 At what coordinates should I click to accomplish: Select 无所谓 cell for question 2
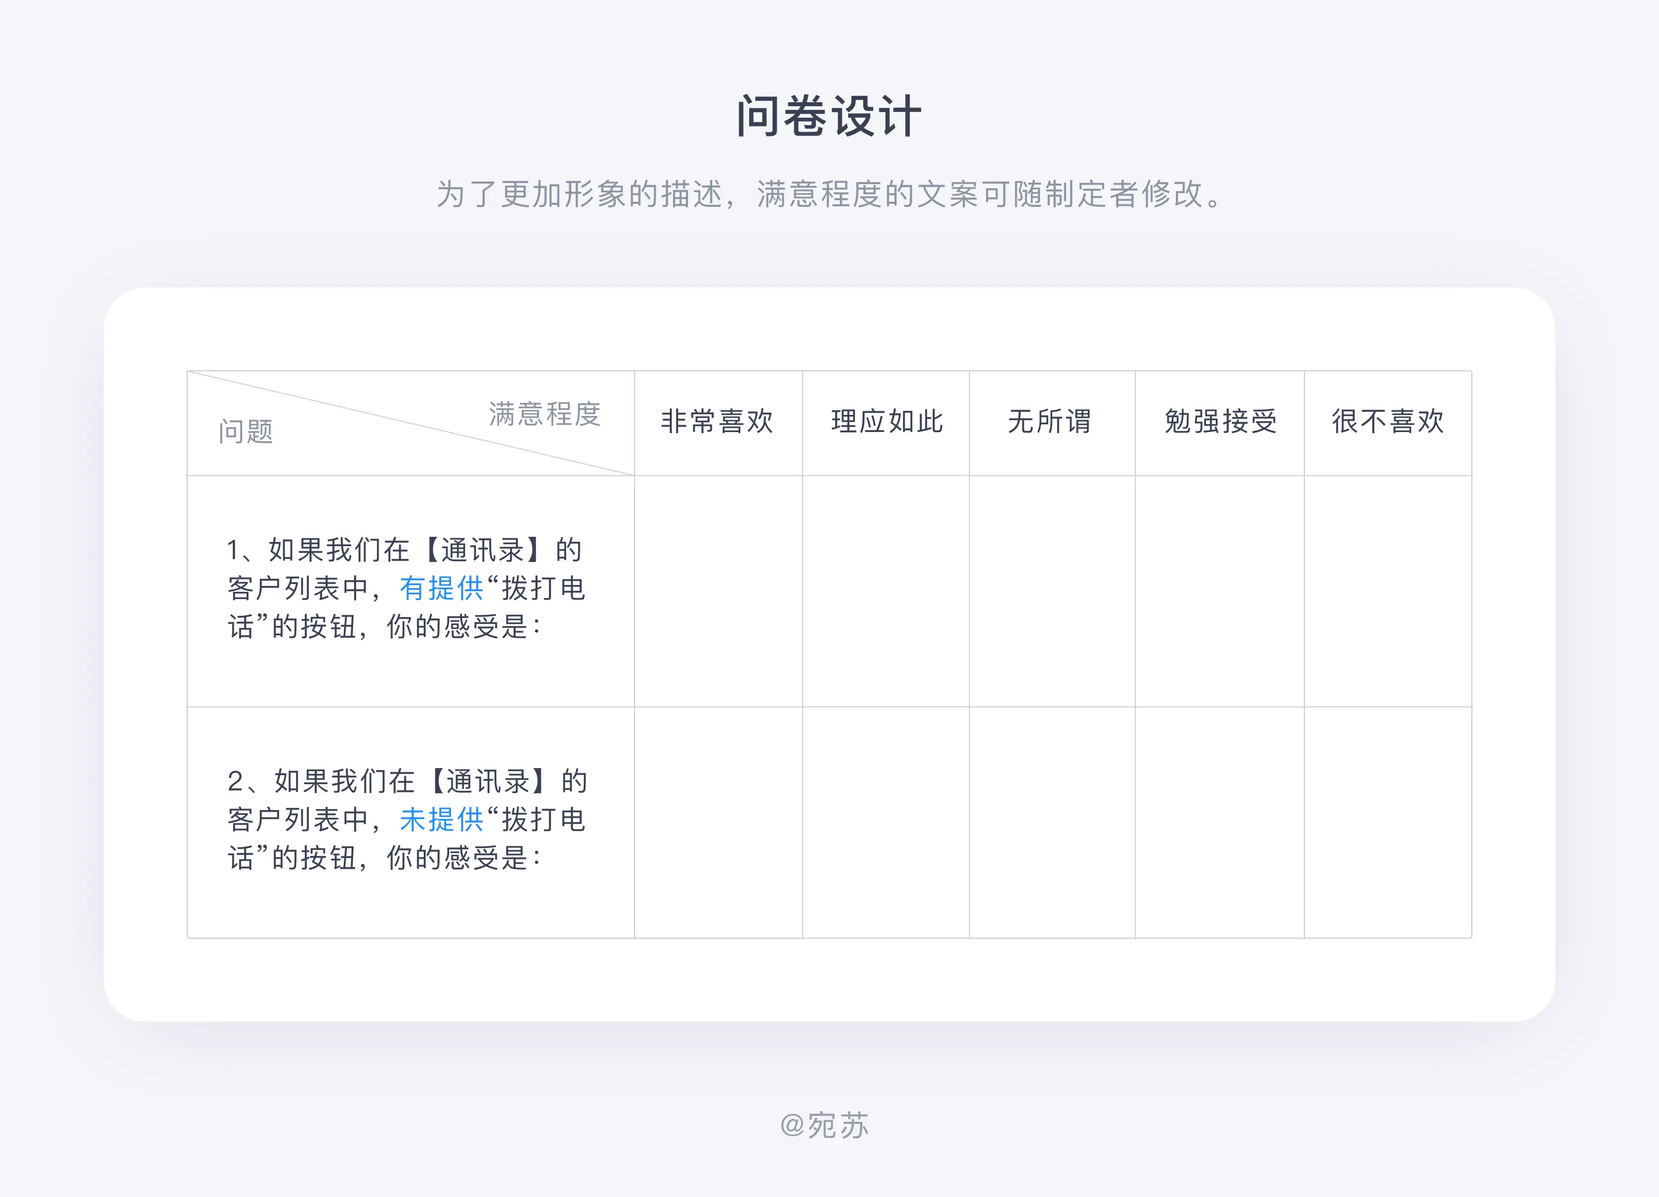(x=1052, y=823)
